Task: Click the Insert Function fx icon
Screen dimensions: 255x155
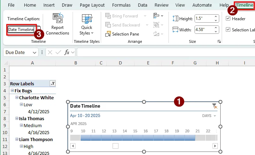Action: (67, 52)
